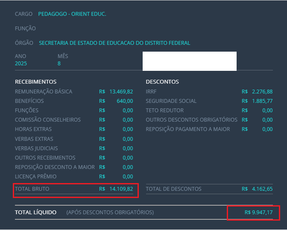Click the LICENÇA PRÊMIO row label
Screen dimensions: 287x230
tap(36, 176)
